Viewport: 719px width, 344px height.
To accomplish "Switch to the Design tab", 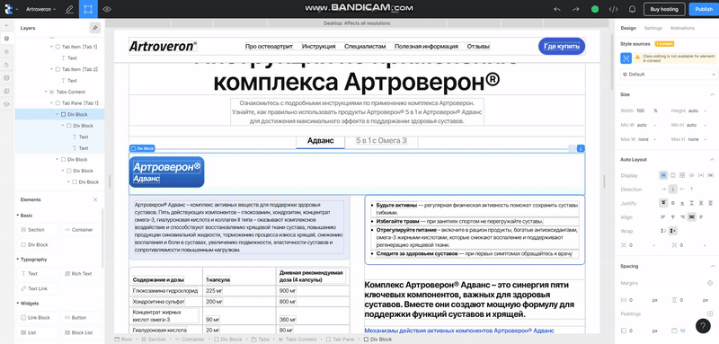I will tap(628, 28).
